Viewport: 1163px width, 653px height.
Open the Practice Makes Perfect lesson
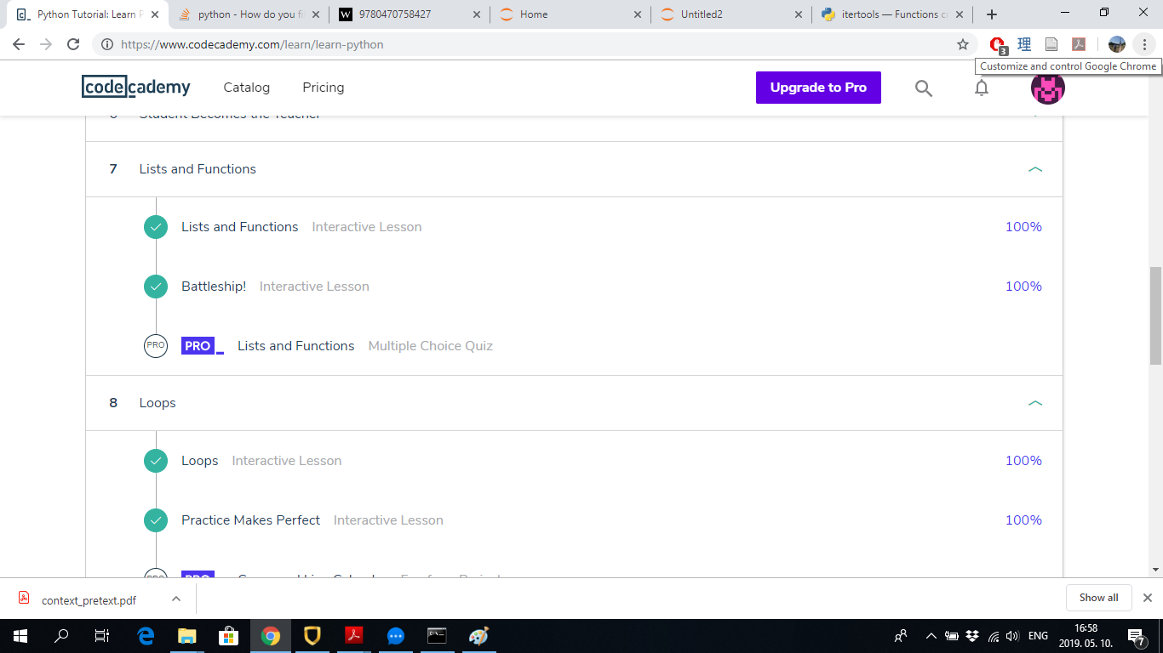251,520
